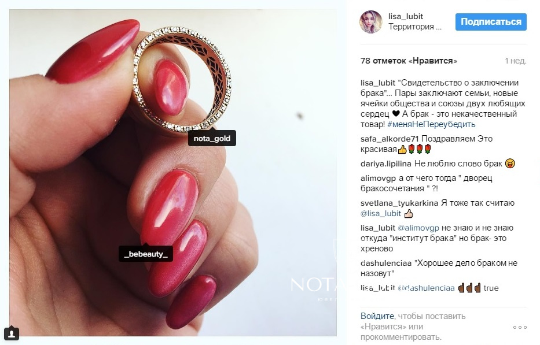Open dashulenciaa commenter profile
540x345 pixels.
click(386, 263)
